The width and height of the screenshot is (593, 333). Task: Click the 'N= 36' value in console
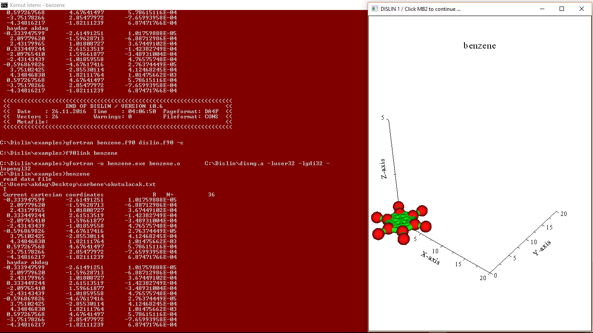191,195
